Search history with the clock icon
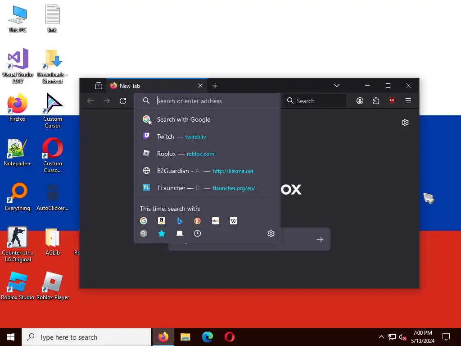The image size is (461, 346). 198,233
